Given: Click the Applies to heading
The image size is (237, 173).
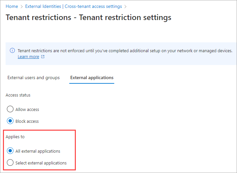Looking at the screenshot, I should coord(15,137).
